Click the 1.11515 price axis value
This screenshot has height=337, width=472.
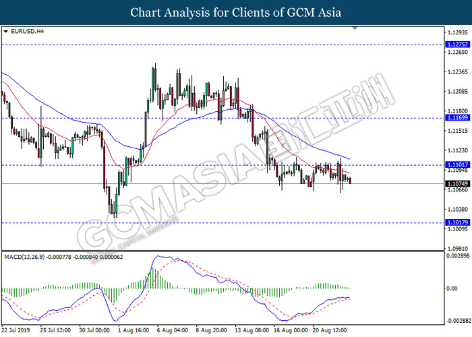pyautogui.click(x=458, y=131)
